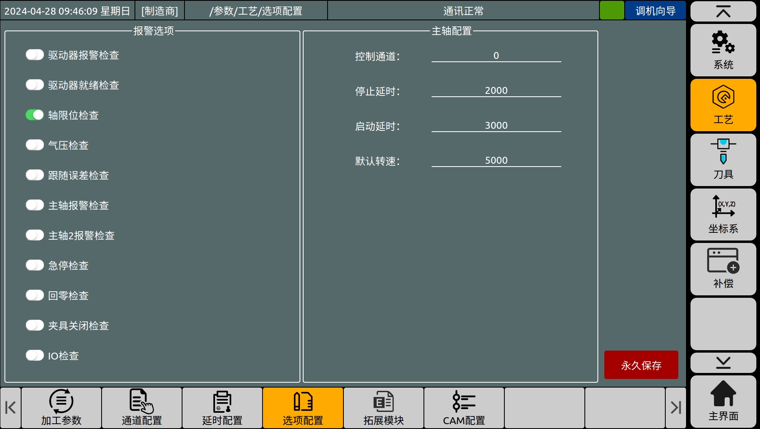Image resolution: width=760 pixels, height=429 pixels.
Task: Open 加工参数 machining parameters
Action: click(x=61, y=407)
